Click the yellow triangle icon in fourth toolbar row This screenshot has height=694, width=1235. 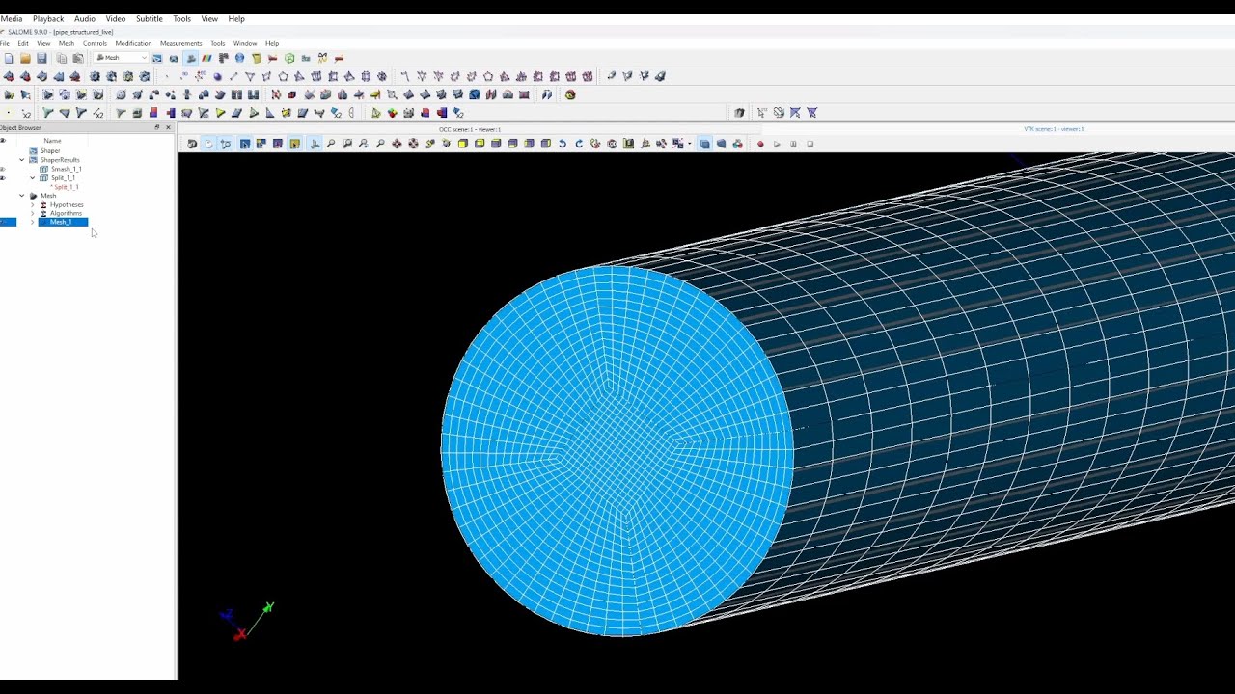220,113
